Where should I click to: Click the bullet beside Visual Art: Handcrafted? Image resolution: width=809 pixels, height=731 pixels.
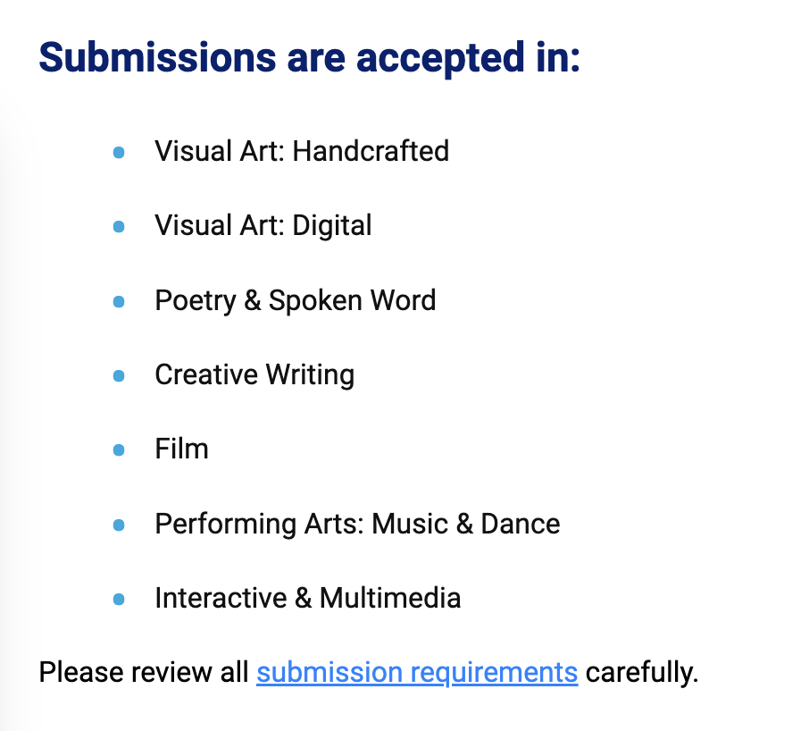[x=119, y=153]
